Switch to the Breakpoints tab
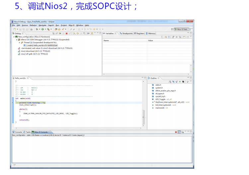Image resolution: width=249 pixels, height=175 pixels. (126, 33)
